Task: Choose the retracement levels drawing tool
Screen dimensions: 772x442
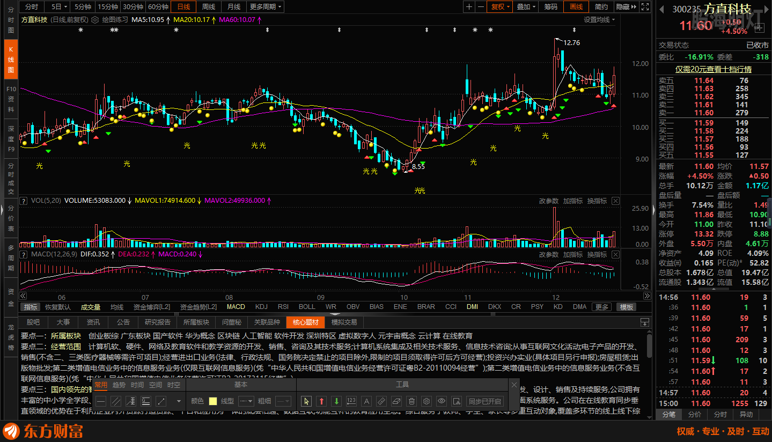Action: 146,401
